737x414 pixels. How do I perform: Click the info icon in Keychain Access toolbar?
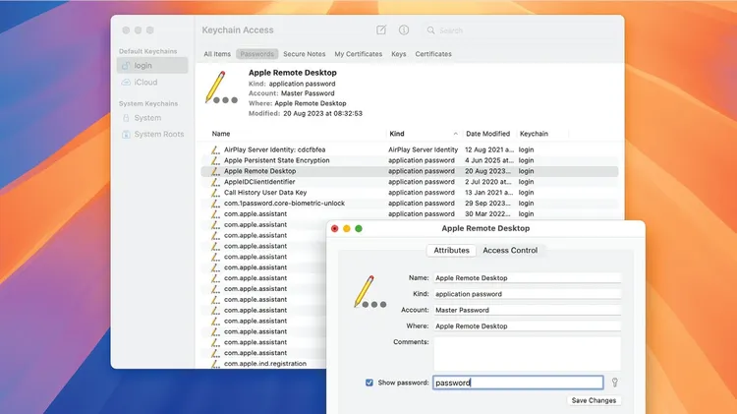(404, 30)
